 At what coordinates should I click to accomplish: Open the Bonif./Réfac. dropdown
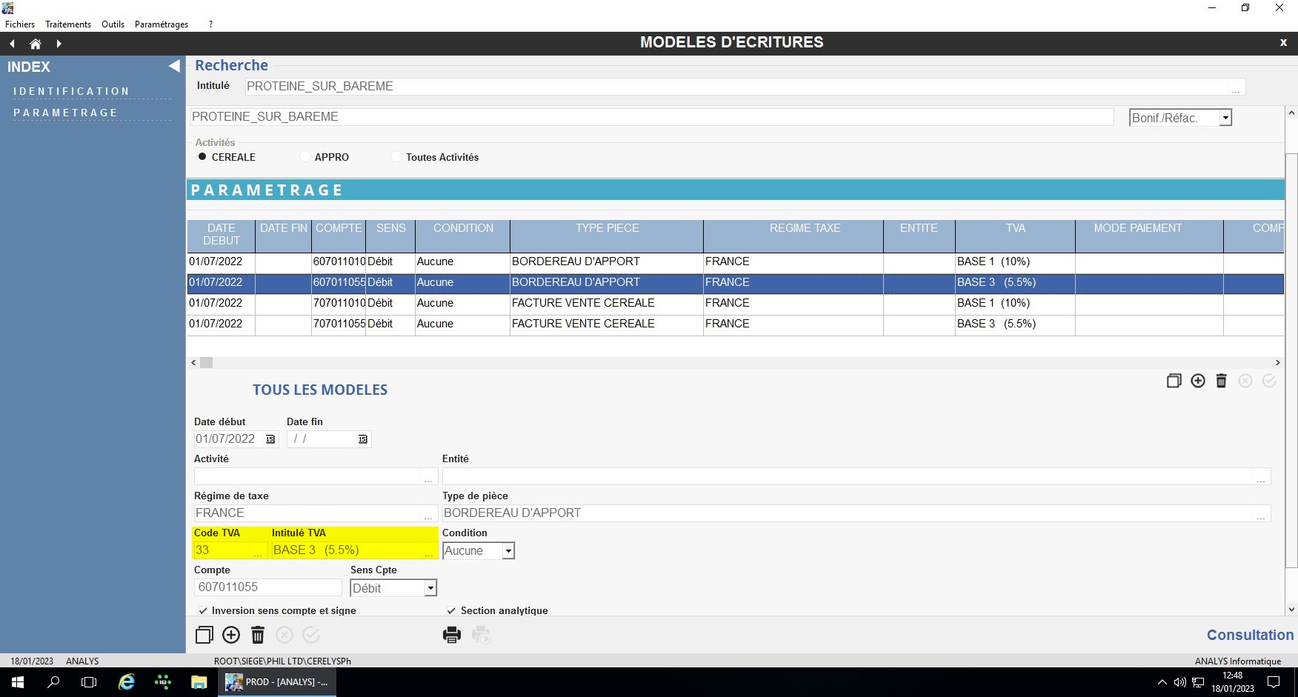point(1225,118)
